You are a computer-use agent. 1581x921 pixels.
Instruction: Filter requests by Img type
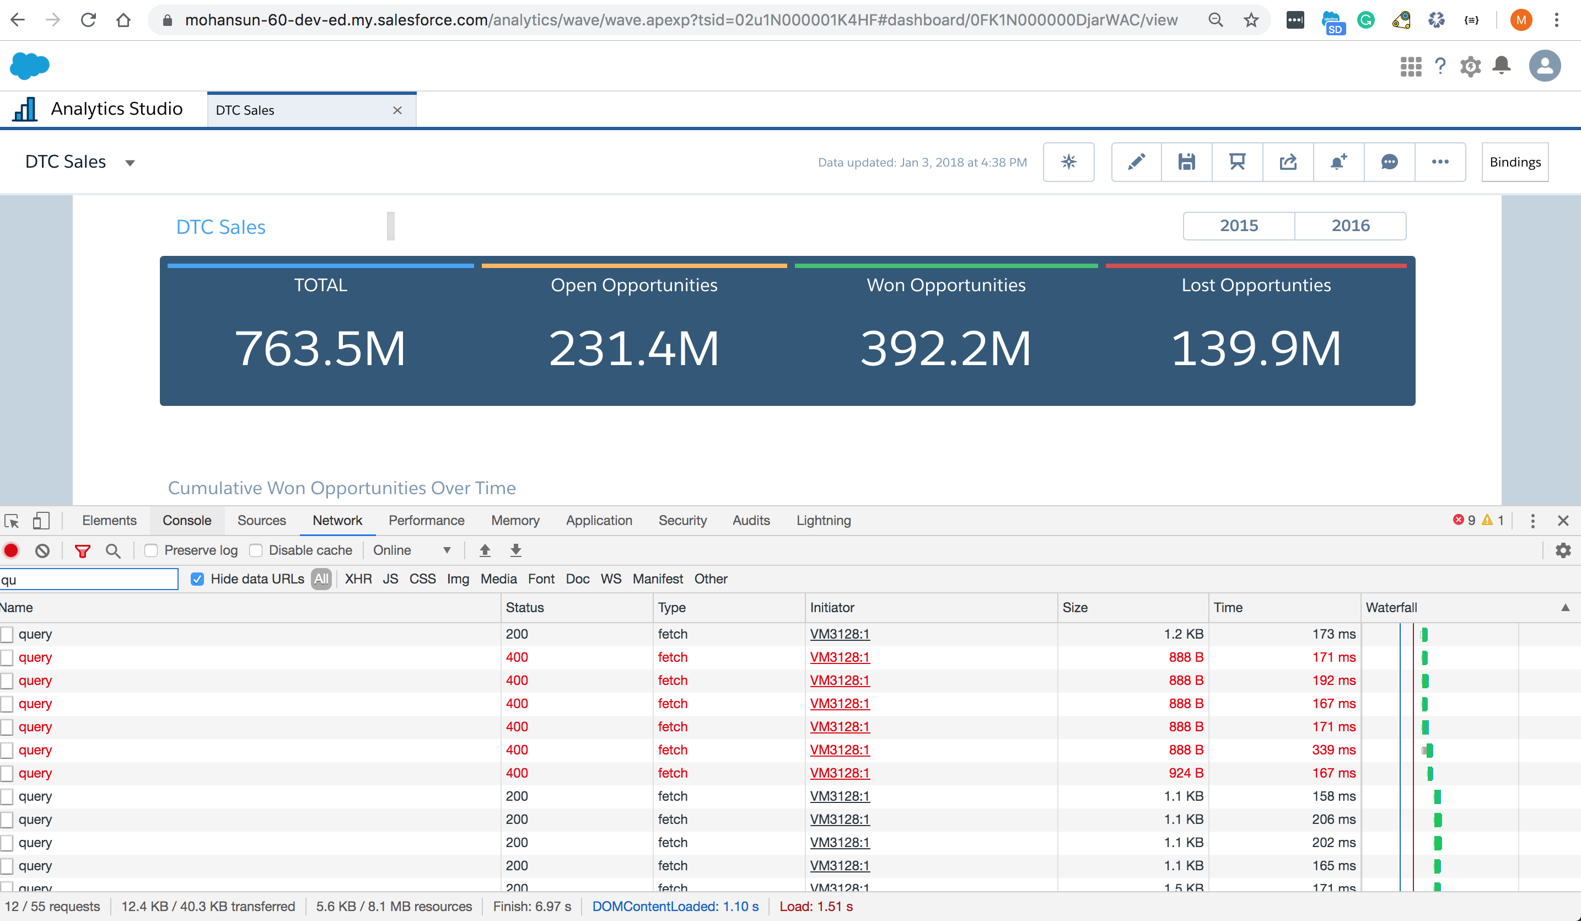coord(458,579)
